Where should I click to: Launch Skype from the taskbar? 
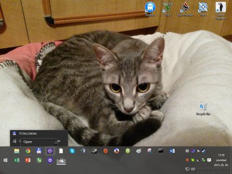point(72,151)
